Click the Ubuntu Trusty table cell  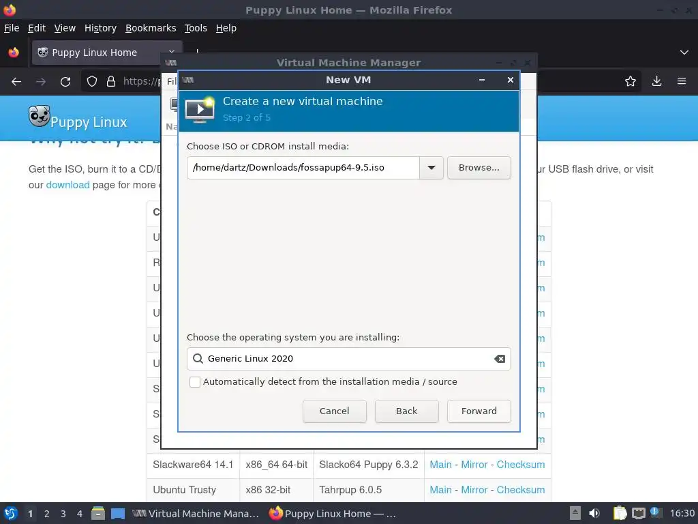tap(193, 490)
